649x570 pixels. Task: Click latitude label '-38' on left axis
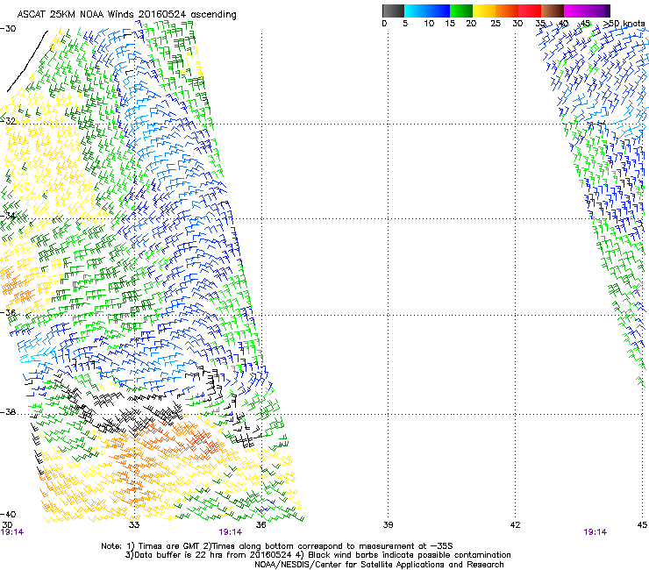click(x=8, y=412)
